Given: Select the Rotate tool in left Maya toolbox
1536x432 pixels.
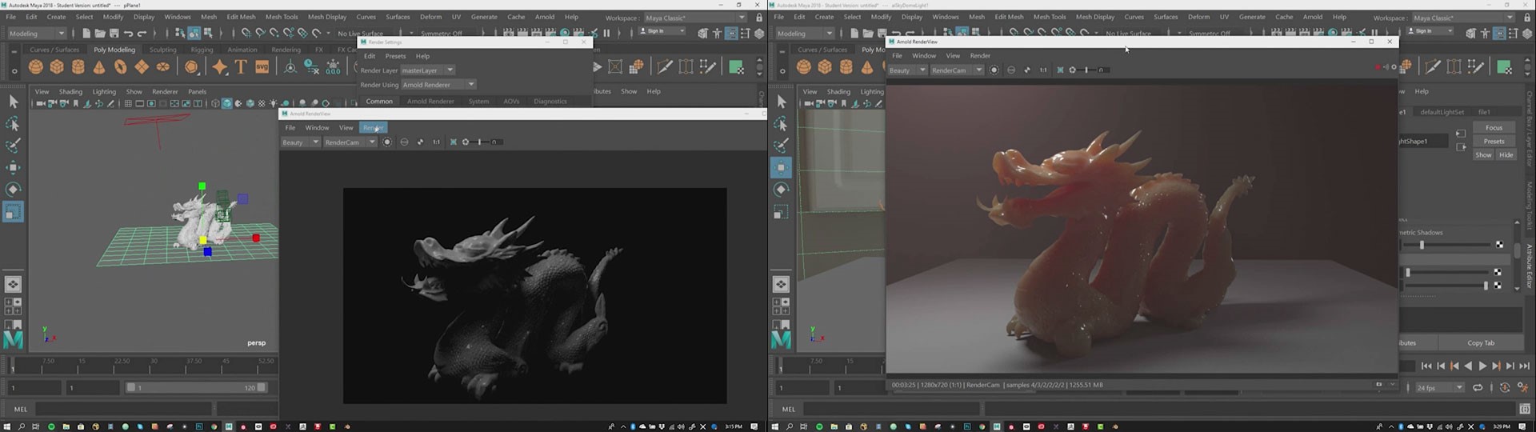Looking at the screenshot, I should [13, 190].
